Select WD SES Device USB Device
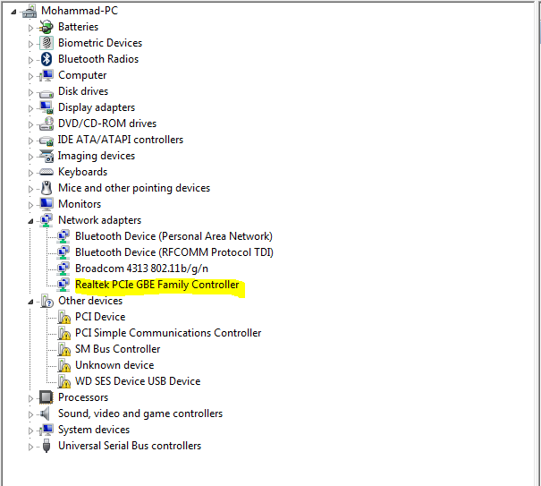This screenshot has height=486, width=541. 138,381
